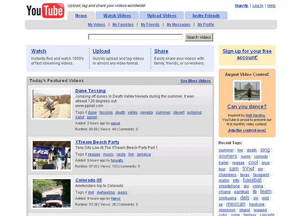The height and width of the screenshot is (216, 302).
Task: Open the Matt Harding link
Action: (256, 115)
